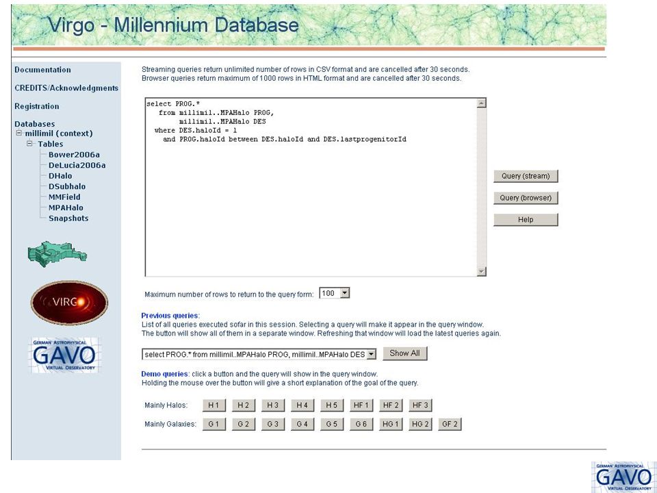Click the Virgo - Millennium Database banner
This screenshot has height=493, width=657.
point(309,25)
